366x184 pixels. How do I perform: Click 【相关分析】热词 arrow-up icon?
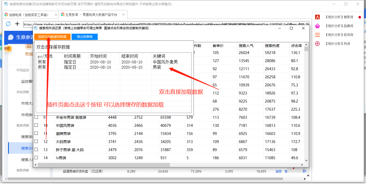coord(317,44)
